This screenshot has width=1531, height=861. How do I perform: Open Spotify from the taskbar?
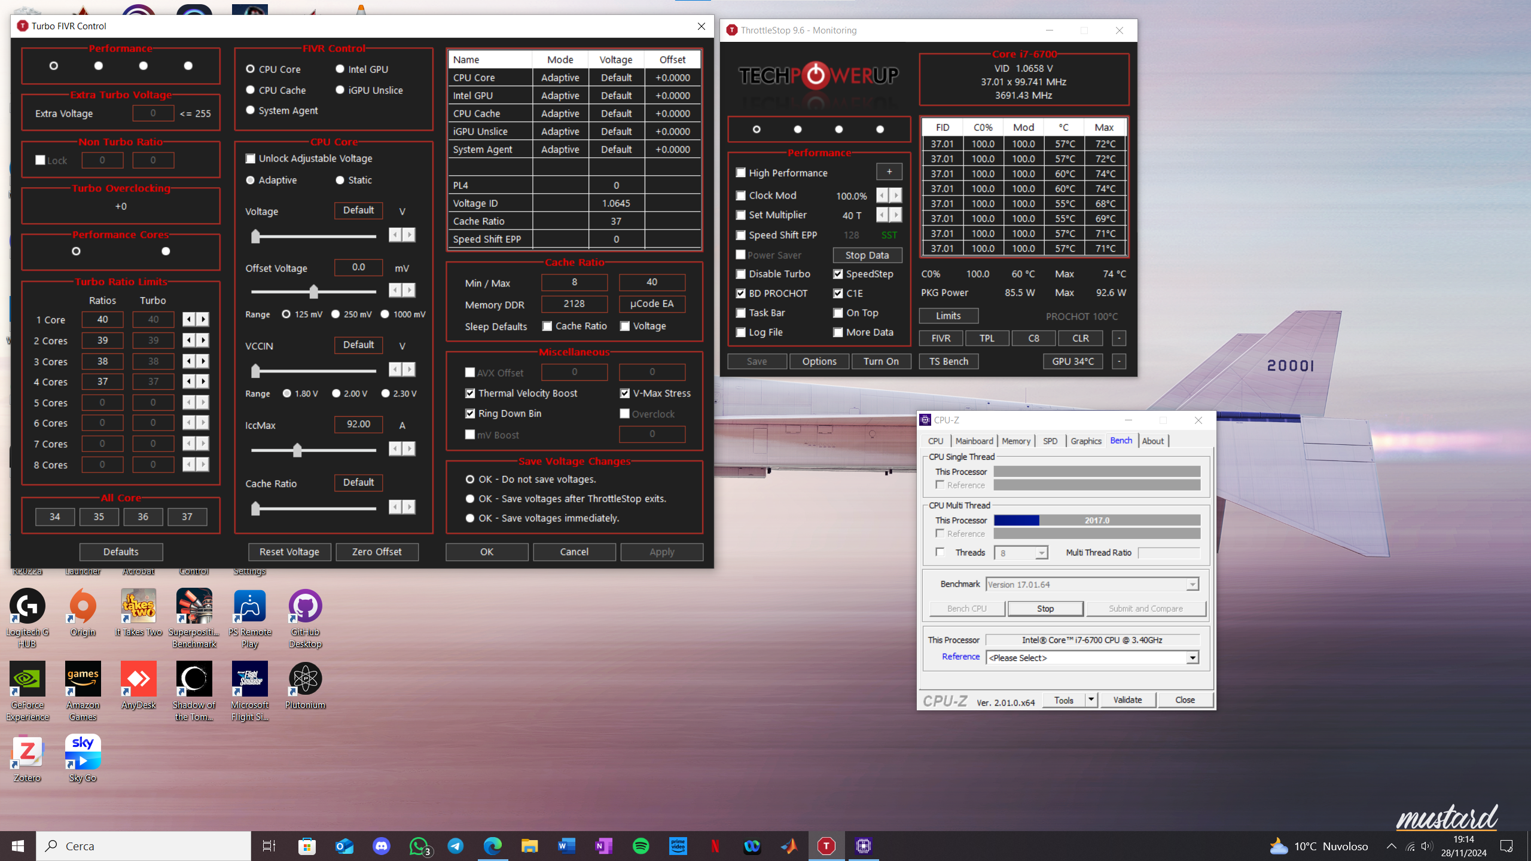click(x=641, y=846)
